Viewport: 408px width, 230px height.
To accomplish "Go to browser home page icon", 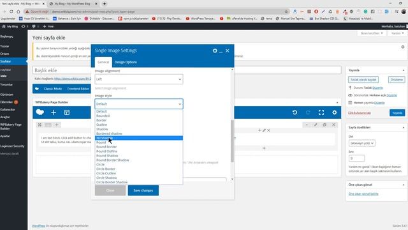I will tap(18, 11).
